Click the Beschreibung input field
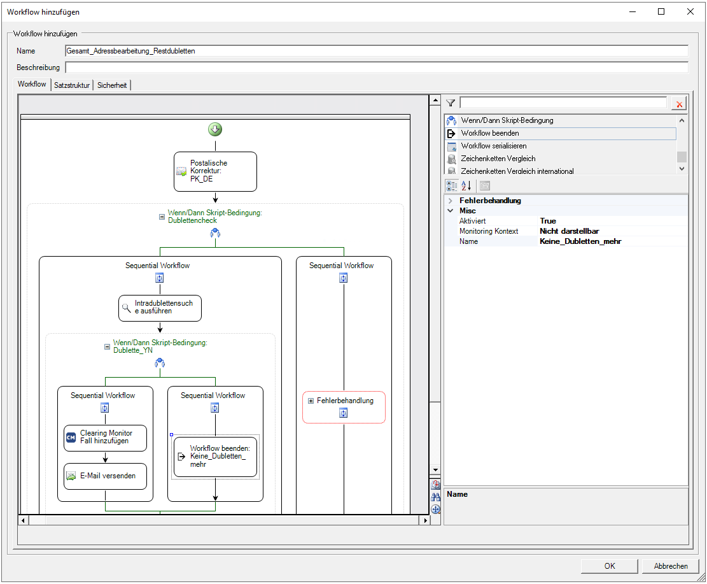The height and width of the screenshot is (584, 707). [x=377, y=68]
